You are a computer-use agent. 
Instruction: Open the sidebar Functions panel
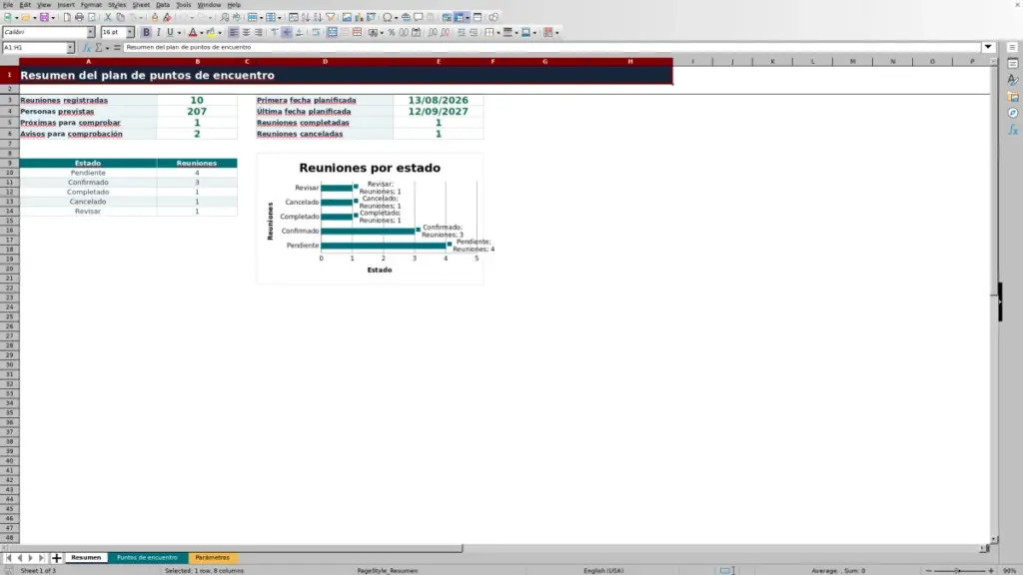tap(1013, 131)
